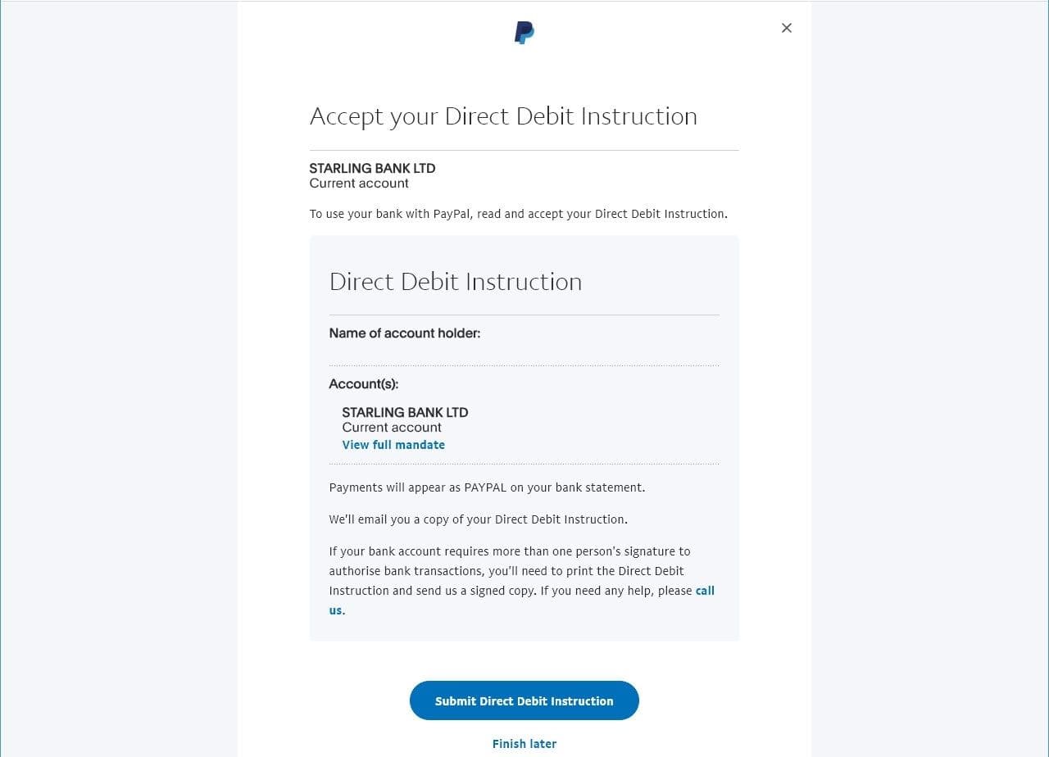
Task: Click the PayPal logo at top
Action: pos(524,33)
